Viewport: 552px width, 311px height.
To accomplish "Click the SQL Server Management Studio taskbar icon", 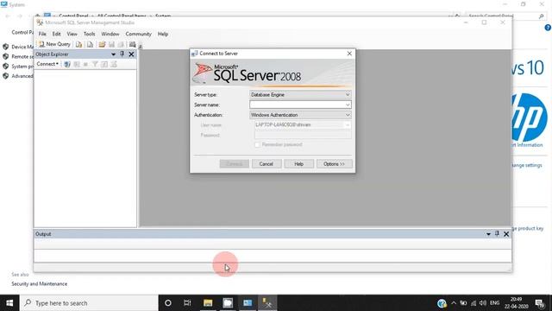I will 267,303.
